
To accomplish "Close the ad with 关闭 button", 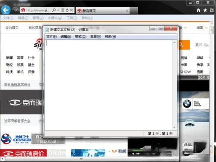I will coord(203,77).
